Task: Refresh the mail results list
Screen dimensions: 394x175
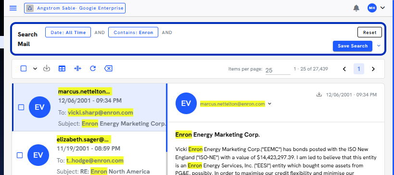Action: click(x=93, y=69)
